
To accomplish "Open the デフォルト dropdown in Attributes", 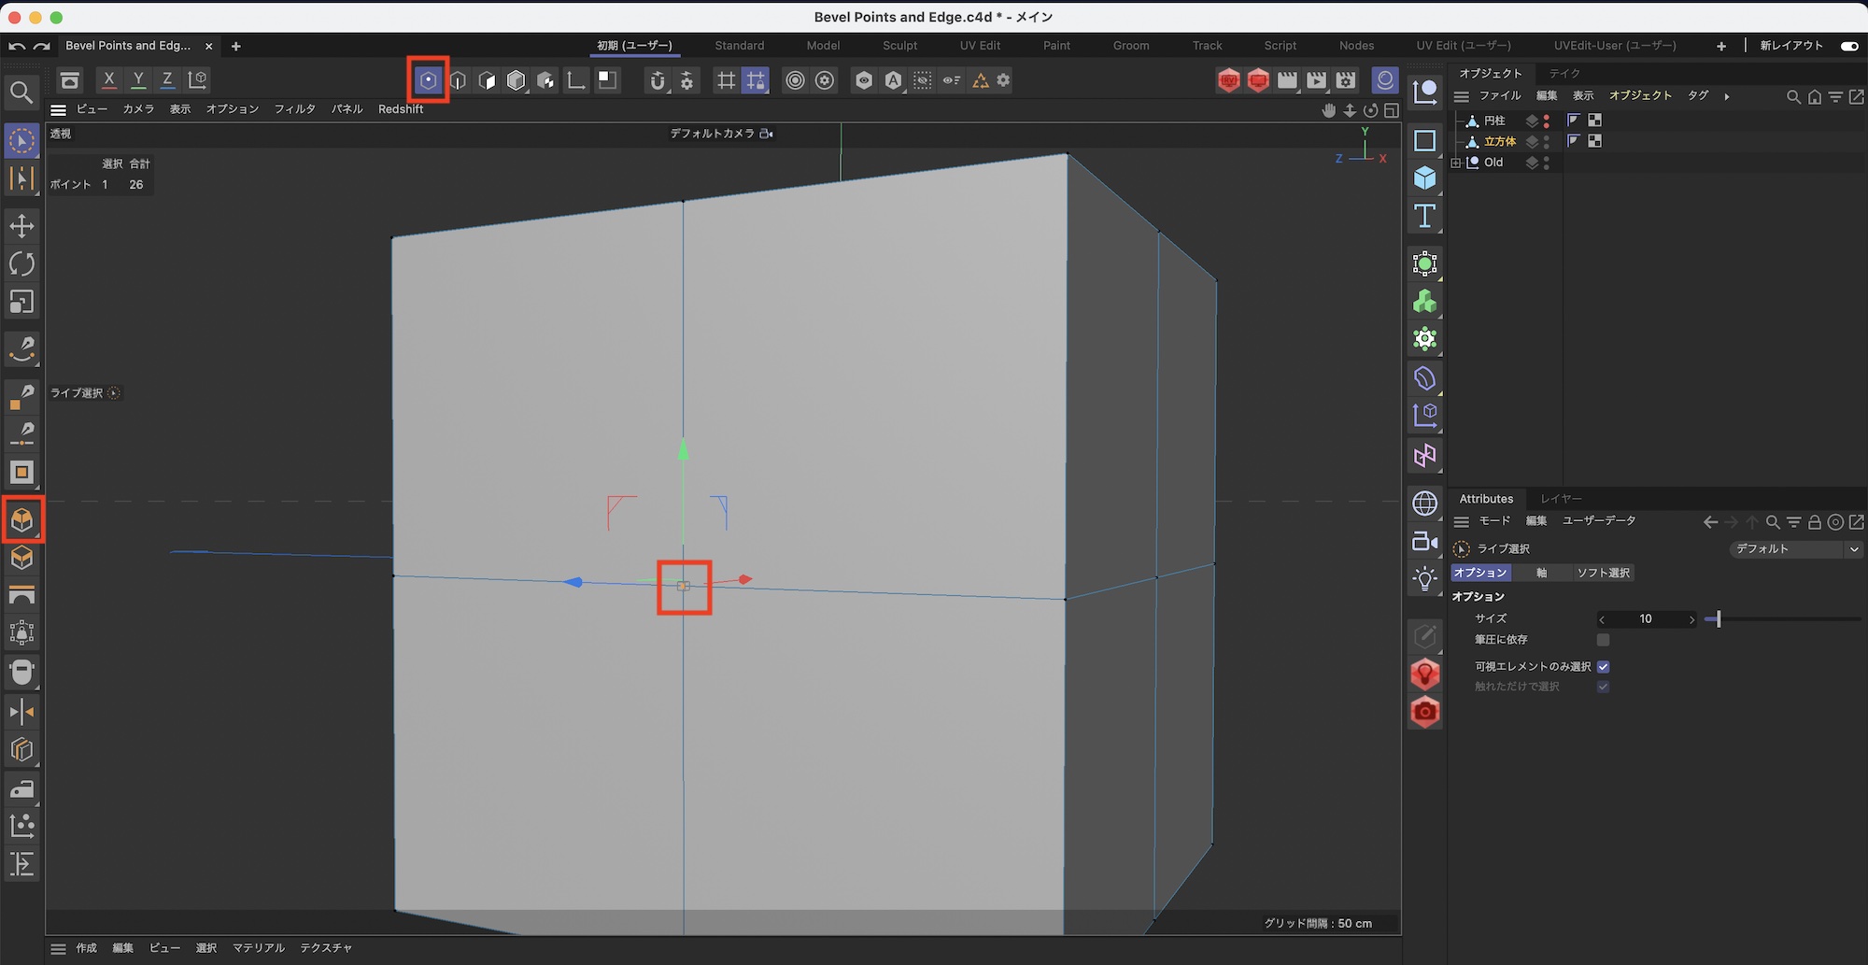I will (x=1794, y=549).
